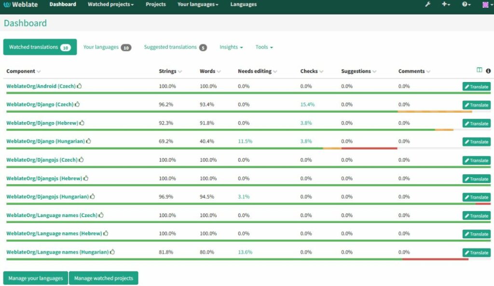The width and height of the screenshot is (494, 286).
Task: Click Django (Czech) 15.4% checks link
Action: tap(307, 104)
